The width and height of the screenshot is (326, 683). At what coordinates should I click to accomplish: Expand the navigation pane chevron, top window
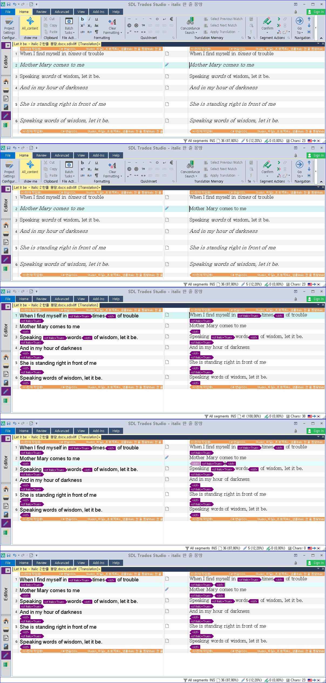(8, 45)
